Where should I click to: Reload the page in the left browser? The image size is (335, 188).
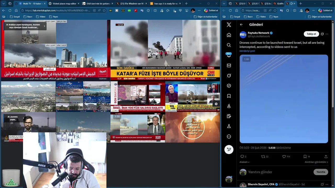pos(10,10)
